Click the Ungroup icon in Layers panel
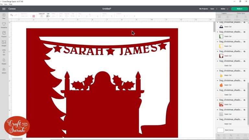 point(228,17)
